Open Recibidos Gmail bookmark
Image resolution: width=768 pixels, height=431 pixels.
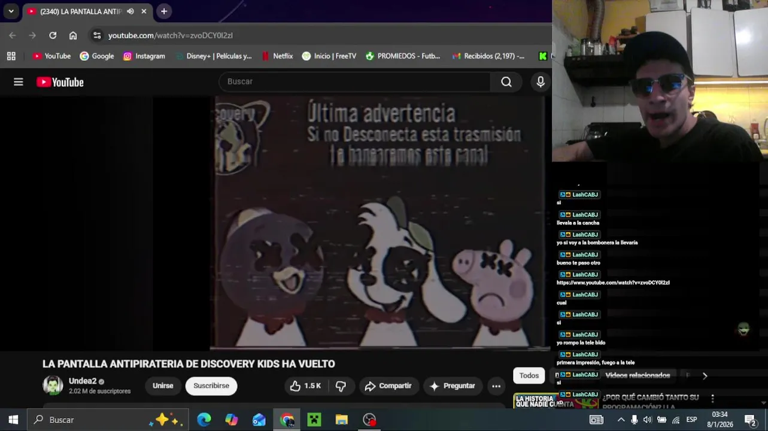488,56
